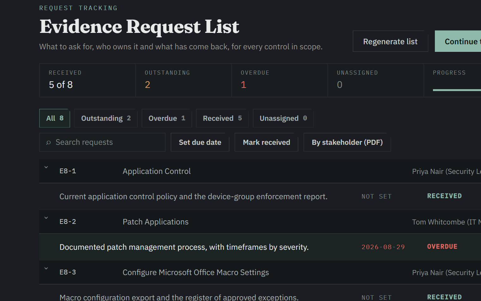Click the green Continue button
This screenshot has height=301, width=481.
(458, 41)
